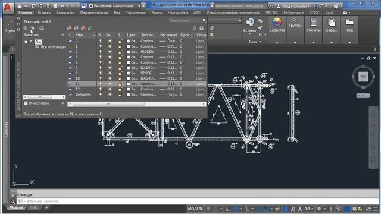Toggle lock icon for layer 8

coord(120,73)
